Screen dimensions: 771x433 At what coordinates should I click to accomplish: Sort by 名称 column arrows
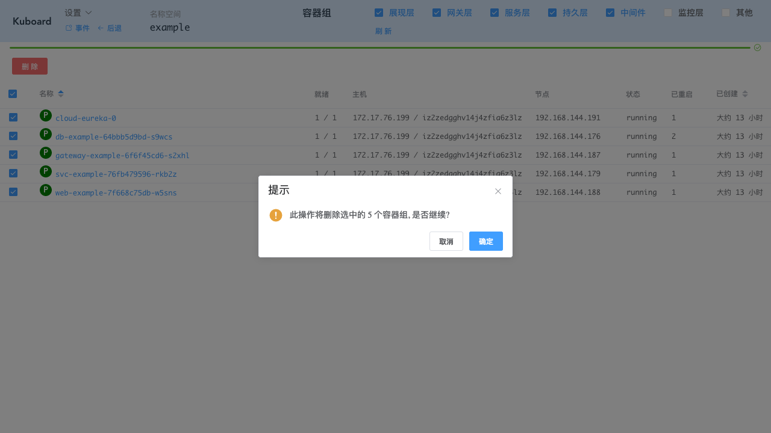tap(61, 94)
